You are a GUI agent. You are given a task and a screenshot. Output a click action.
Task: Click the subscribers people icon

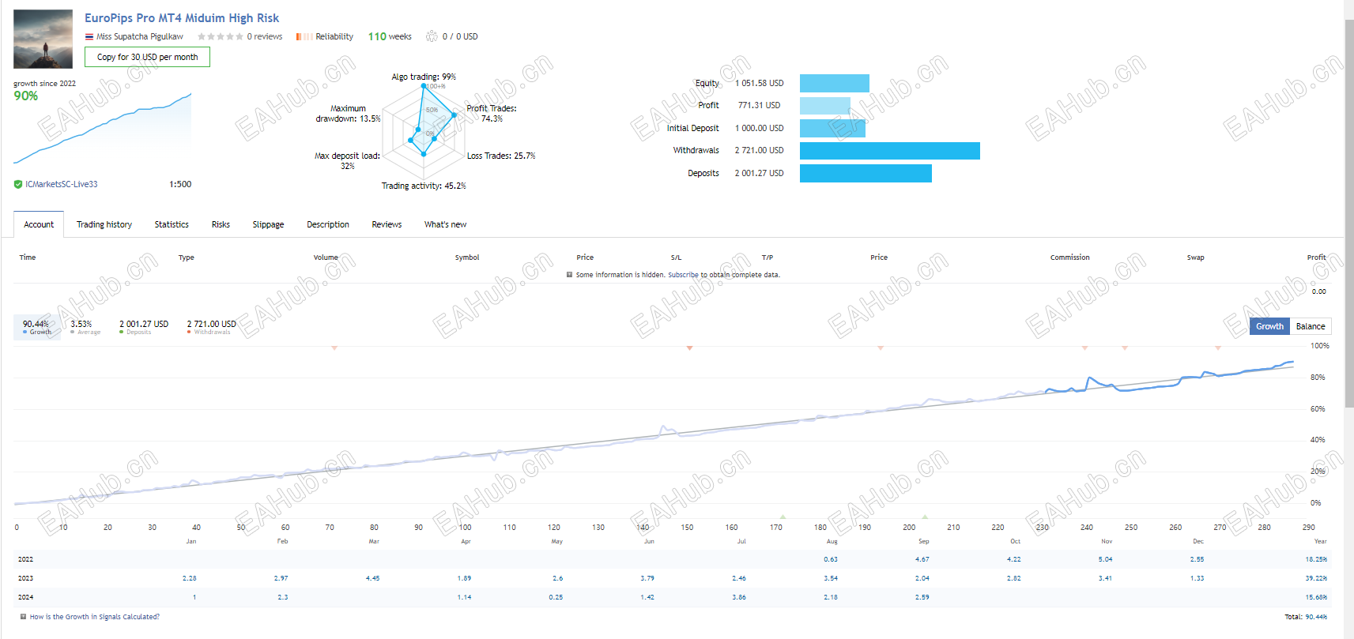point(432,36)
